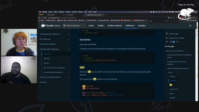The width and height of the screenshot is (199, 112).
Task: Open the hamburger menu icon in docs header
Action: click(x=190, y=26)
